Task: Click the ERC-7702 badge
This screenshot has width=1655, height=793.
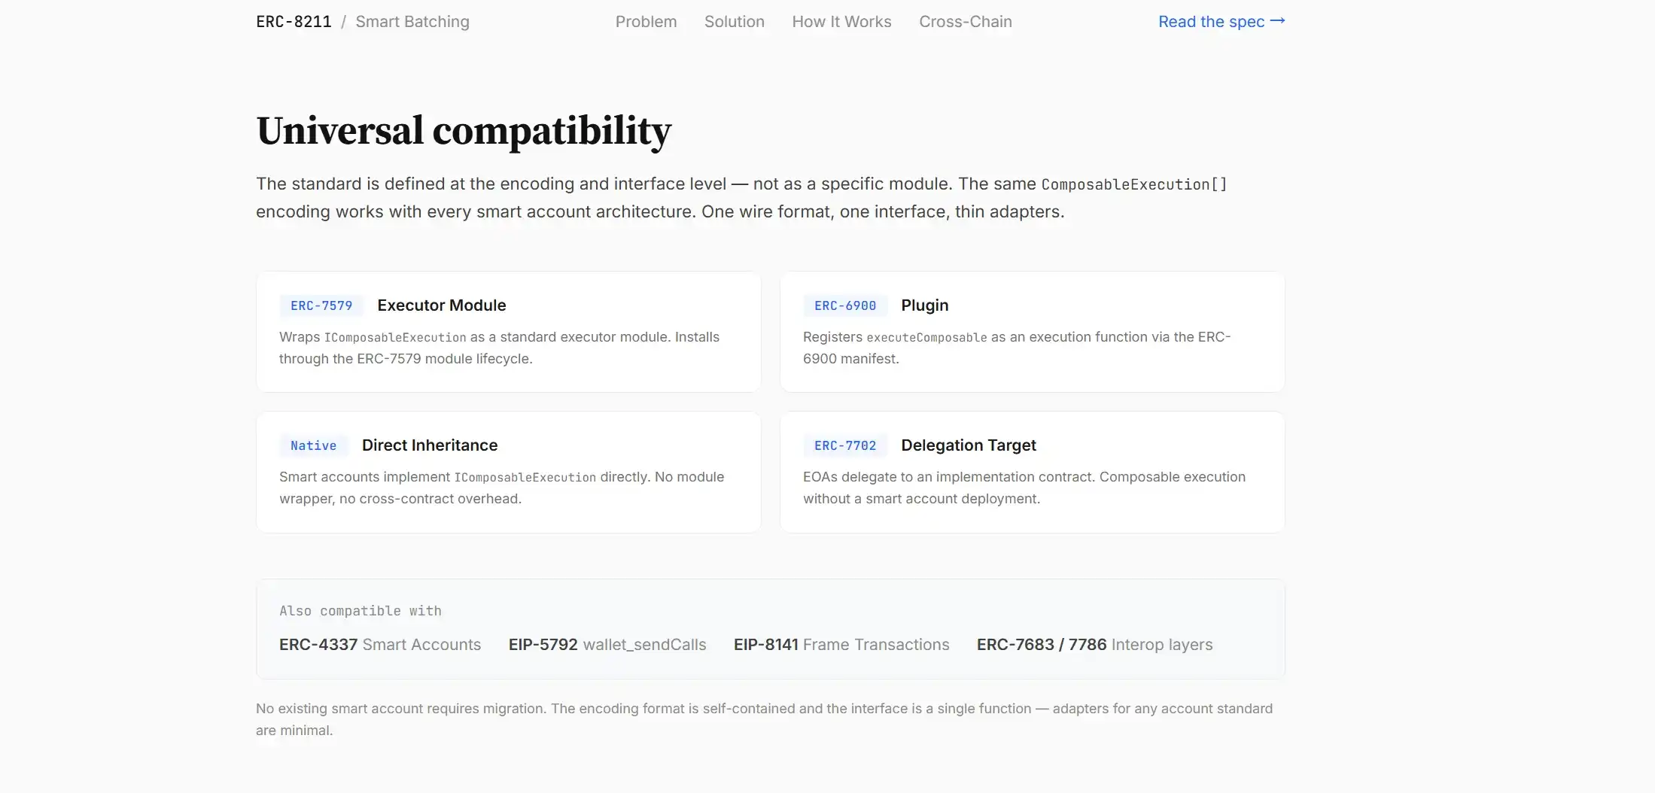Action: [845, 445]
